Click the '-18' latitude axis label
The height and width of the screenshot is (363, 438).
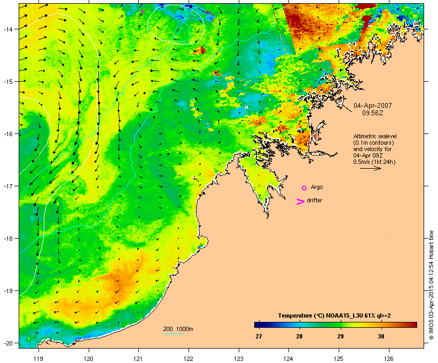coord(7,239)
